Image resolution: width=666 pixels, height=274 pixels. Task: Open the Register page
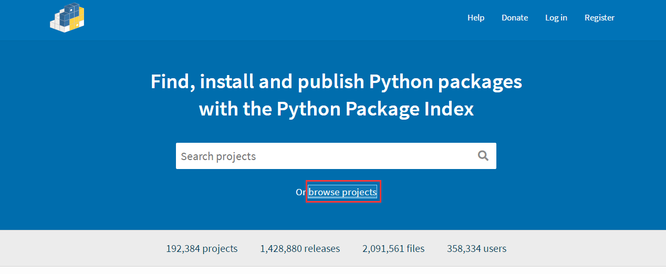tap(599, 18)
